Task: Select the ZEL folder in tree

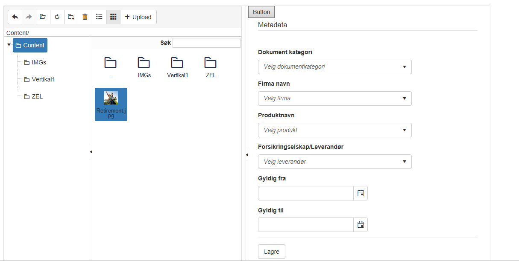Action: pyautogui.click(x=37, y=96)
